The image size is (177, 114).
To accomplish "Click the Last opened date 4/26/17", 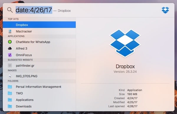I will [x=132, y=106].
